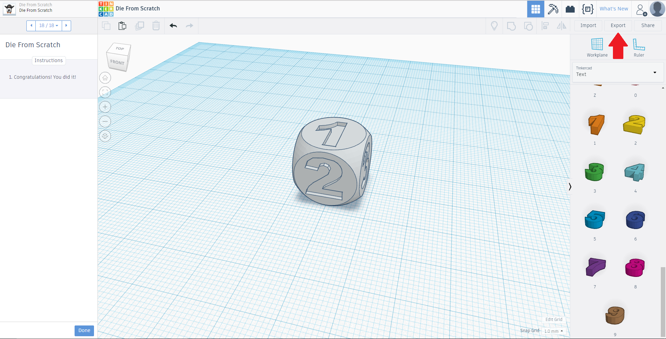
Task: Redo the last action
Action: (189, 26)
